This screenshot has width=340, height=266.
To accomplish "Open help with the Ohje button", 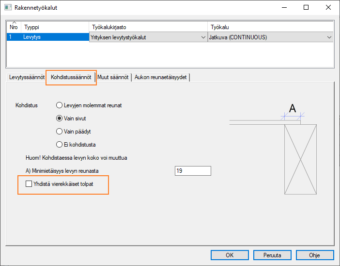I will [x=315, y=255].
